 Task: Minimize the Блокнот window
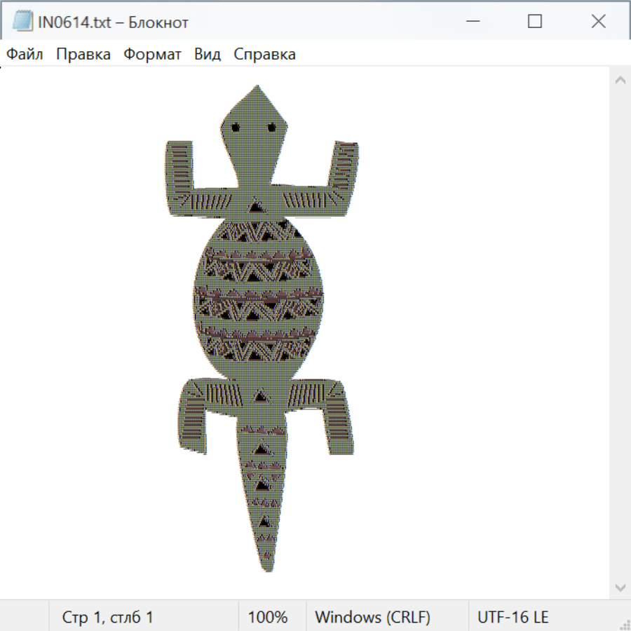pos(470,22)
